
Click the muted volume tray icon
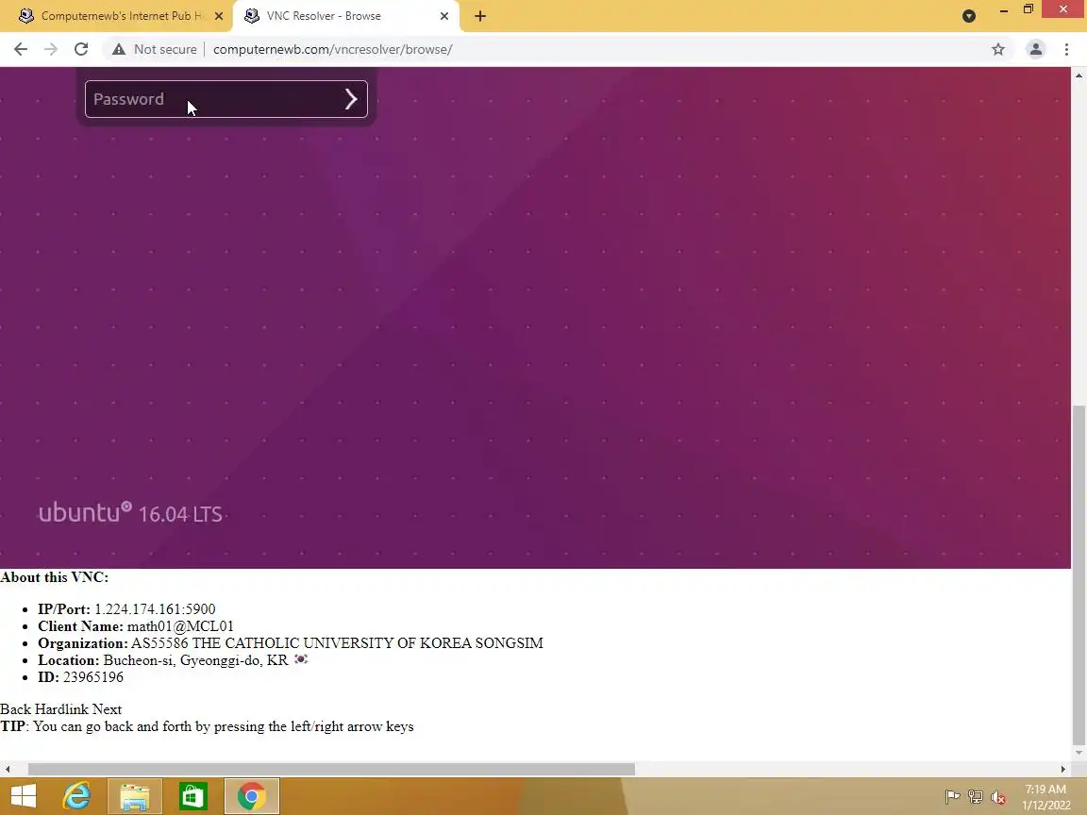(x=998, y=797)
